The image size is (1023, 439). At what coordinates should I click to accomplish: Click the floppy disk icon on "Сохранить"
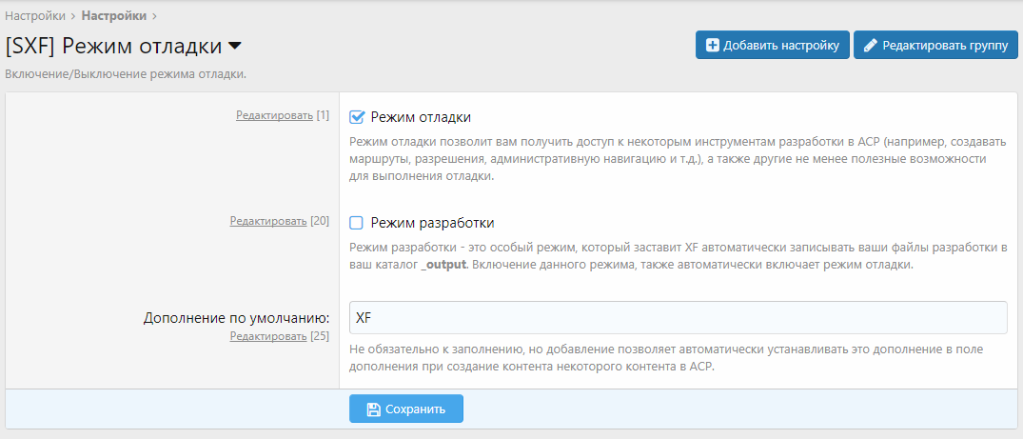point(374,409)
